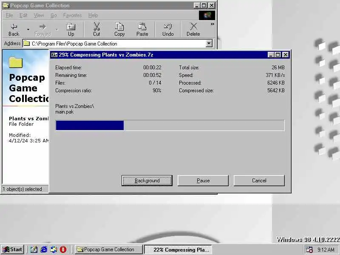This screenshot has height=255, width=340.
Task: Go Back in Explorer toolbar
Action: coord(14,30)
